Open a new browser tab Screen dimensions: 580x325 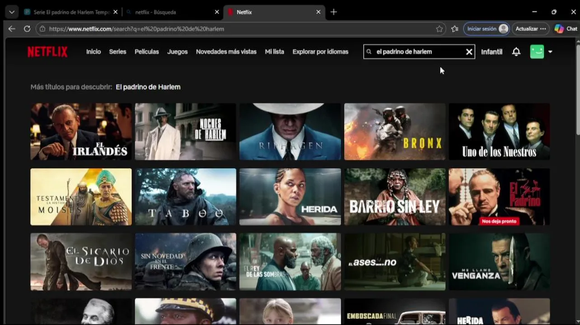coord(333,12)
